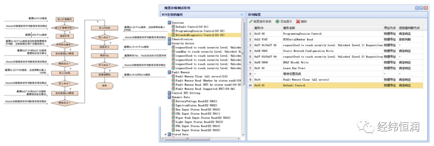Screen dimensions: 434x146
Task: Click the icon beside Fault Memory Clear (all errors)
Action: 173,76
